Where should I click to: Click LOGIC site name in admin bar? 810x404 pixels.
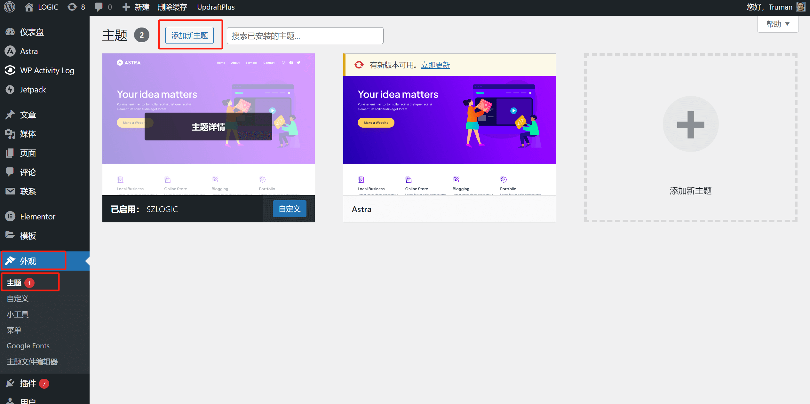pos(48,7)
